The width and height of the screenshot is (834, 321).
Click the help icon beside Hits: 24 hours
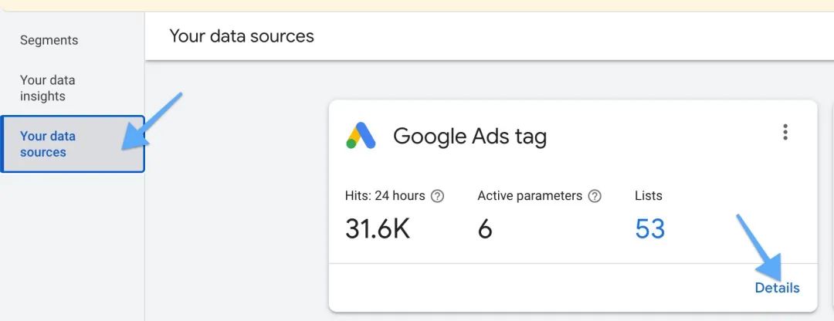(x=437, y=196)
